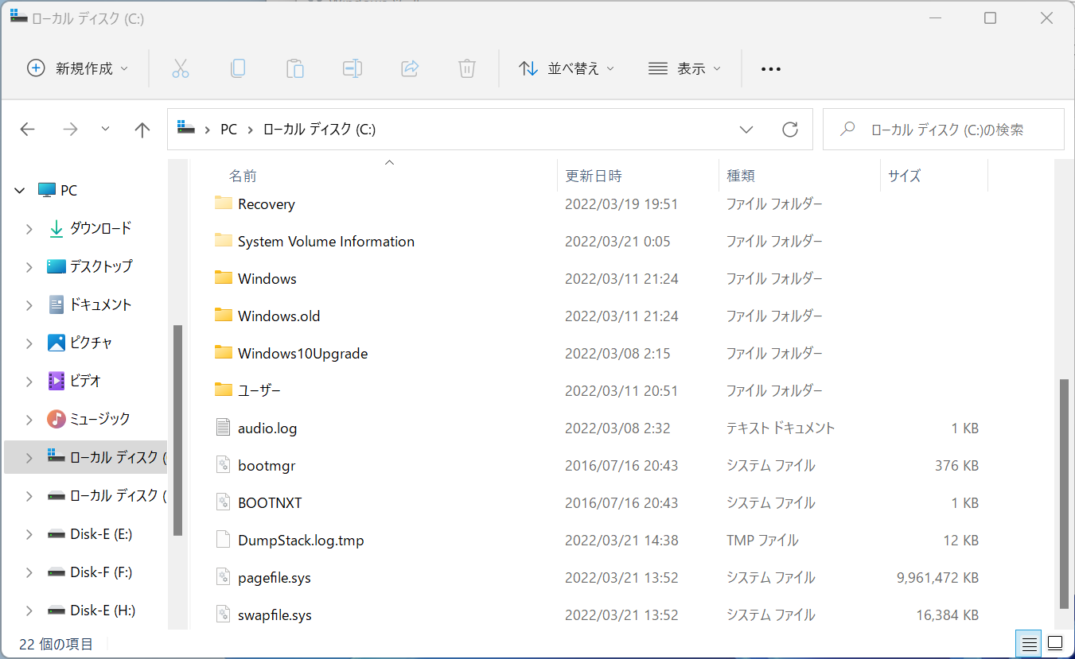
Task: Click the Music (ミュージック) sidebar icon
Action: click(x=56, y=419)
